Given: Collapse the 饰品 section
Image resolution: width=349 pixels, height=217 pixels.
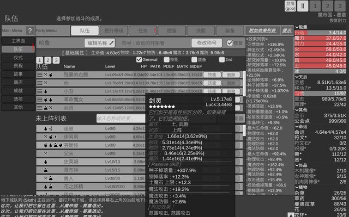Looking at the screenshot, I should click(297, 165).
